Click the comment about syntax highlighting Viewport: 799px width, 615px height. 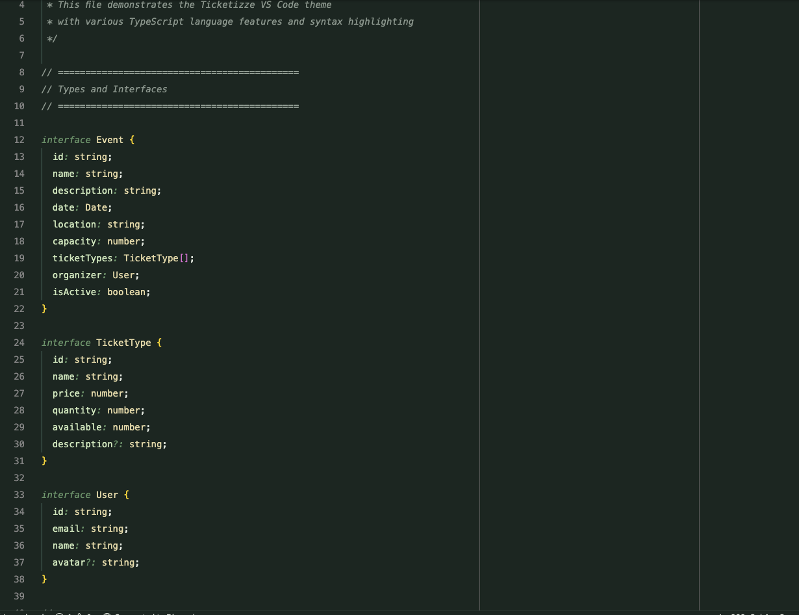pyautogui.click(x=230, y=21)
